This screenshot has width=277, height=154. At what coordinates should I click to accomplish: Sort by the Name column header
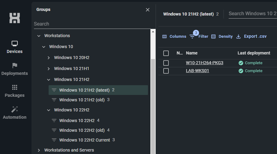[x=192, y=53]
